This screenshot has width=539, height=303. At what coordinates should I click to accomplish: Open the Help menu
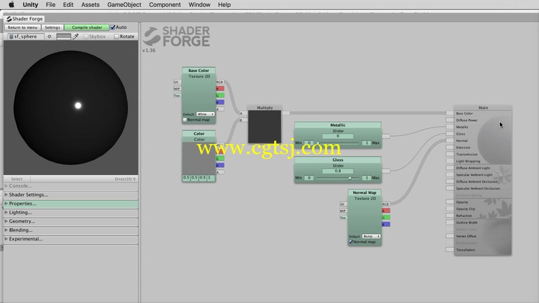[x=224, y=5]
